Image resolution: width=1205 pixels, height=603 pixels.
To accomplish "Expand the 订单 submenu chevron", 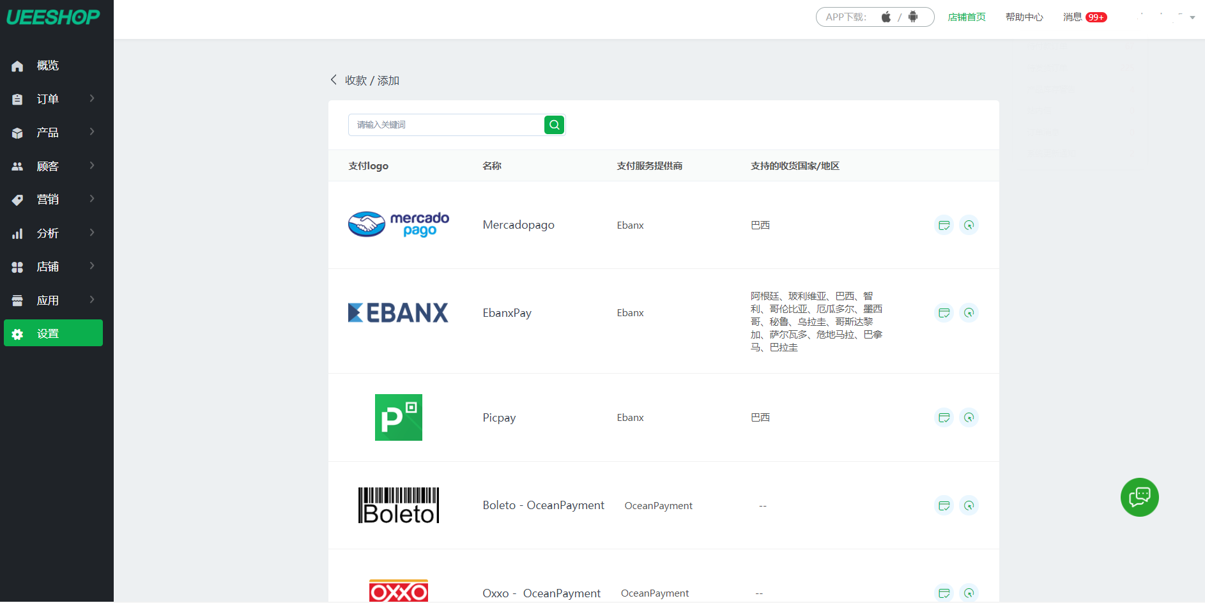I will click(92, 98).
